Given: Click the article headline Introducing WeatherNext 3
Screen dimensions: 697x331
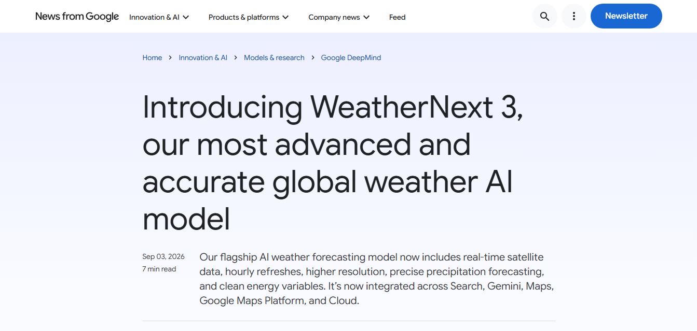Looking at the screenshot, I should click(x=333, y=163).
